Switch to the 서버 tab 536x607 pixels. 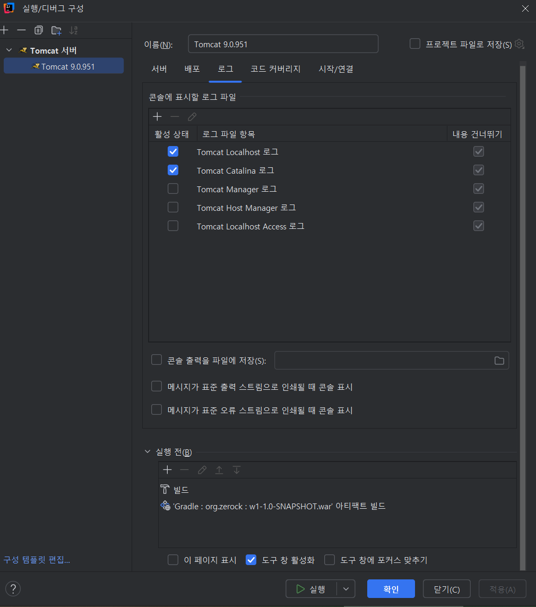pos(159,69)
